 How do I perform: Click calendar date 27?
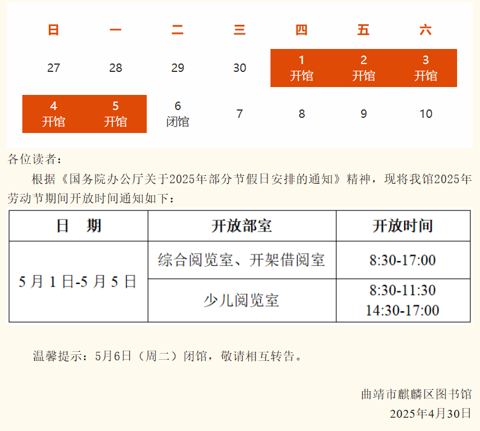pos(54,68)
